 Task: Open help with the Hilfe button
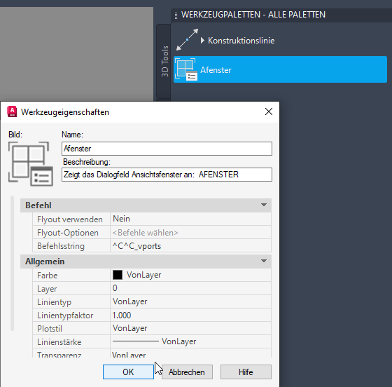[x=246, y=372]
